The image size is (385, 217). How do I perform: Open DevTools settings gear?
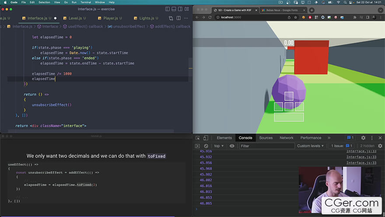coord(363,138)
